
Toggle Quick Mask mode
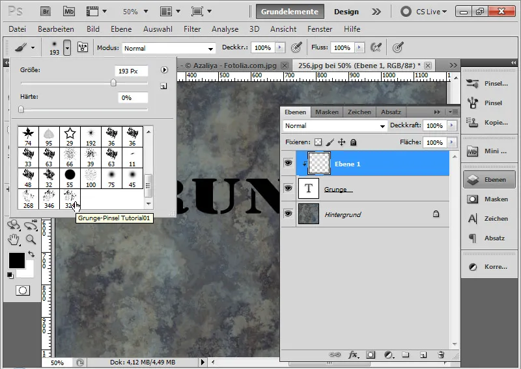[x=23, y=290]
